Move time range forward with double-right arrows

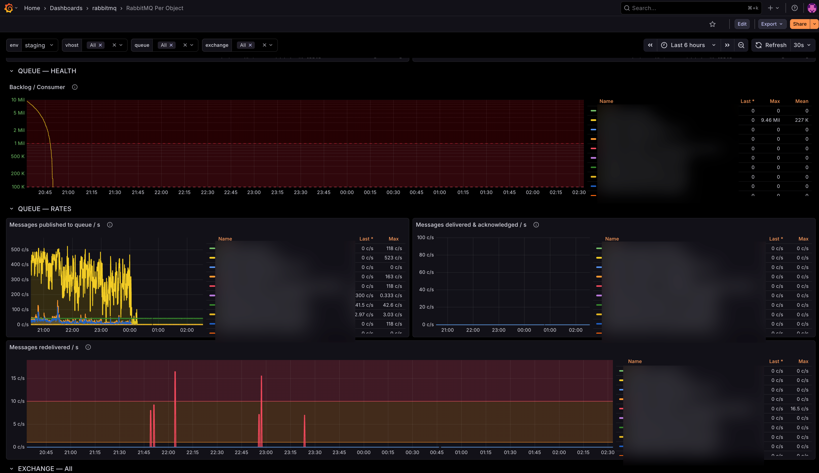coord(727,45)
